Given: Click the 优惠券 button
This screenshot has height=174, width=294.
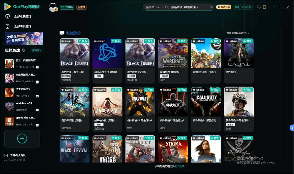Looking at the screenshot, I should coord(81,7).
